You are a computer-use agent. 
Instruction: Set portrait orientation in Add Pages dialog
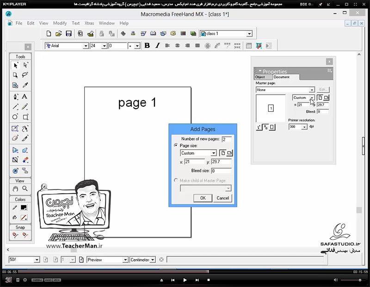click(222, 153)
